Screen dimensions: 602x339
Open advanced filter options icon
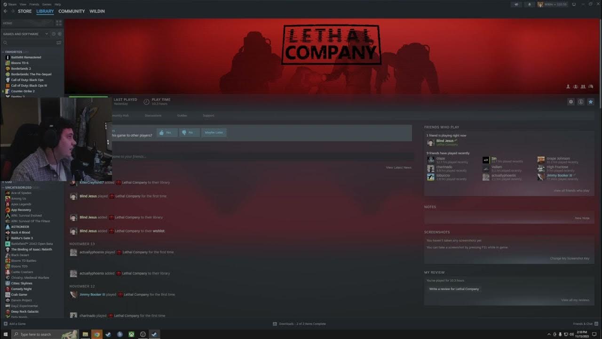click(59, 43)
